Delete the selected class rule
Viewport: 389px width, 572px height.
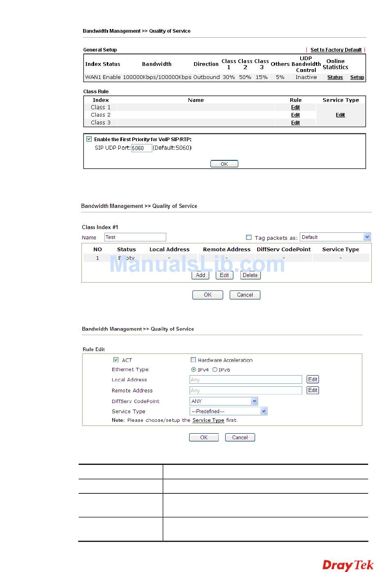pos(250,275)
